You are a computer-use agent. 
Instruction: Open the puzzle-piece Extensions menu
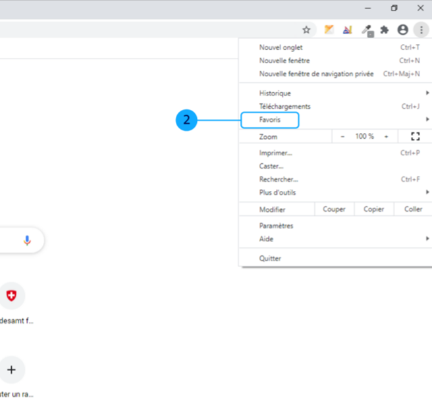[385, 30]
